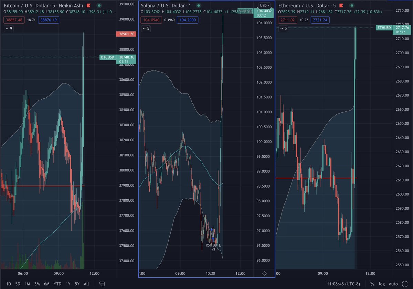Click the red 38901.50 price marker on Bitcoin scale
This screenshot has width=413, height=289.
point(127,34)
